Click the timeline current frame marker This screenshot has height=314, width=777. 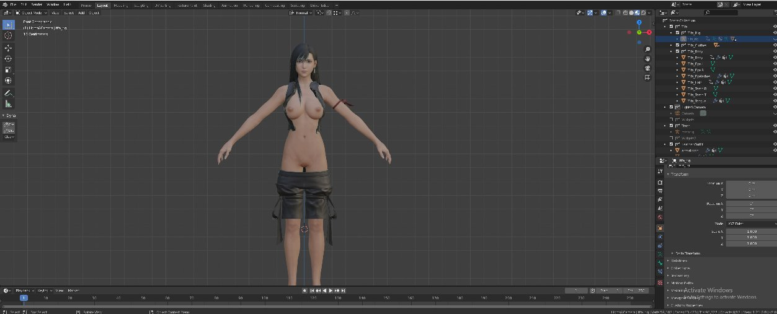click(24, 298)
